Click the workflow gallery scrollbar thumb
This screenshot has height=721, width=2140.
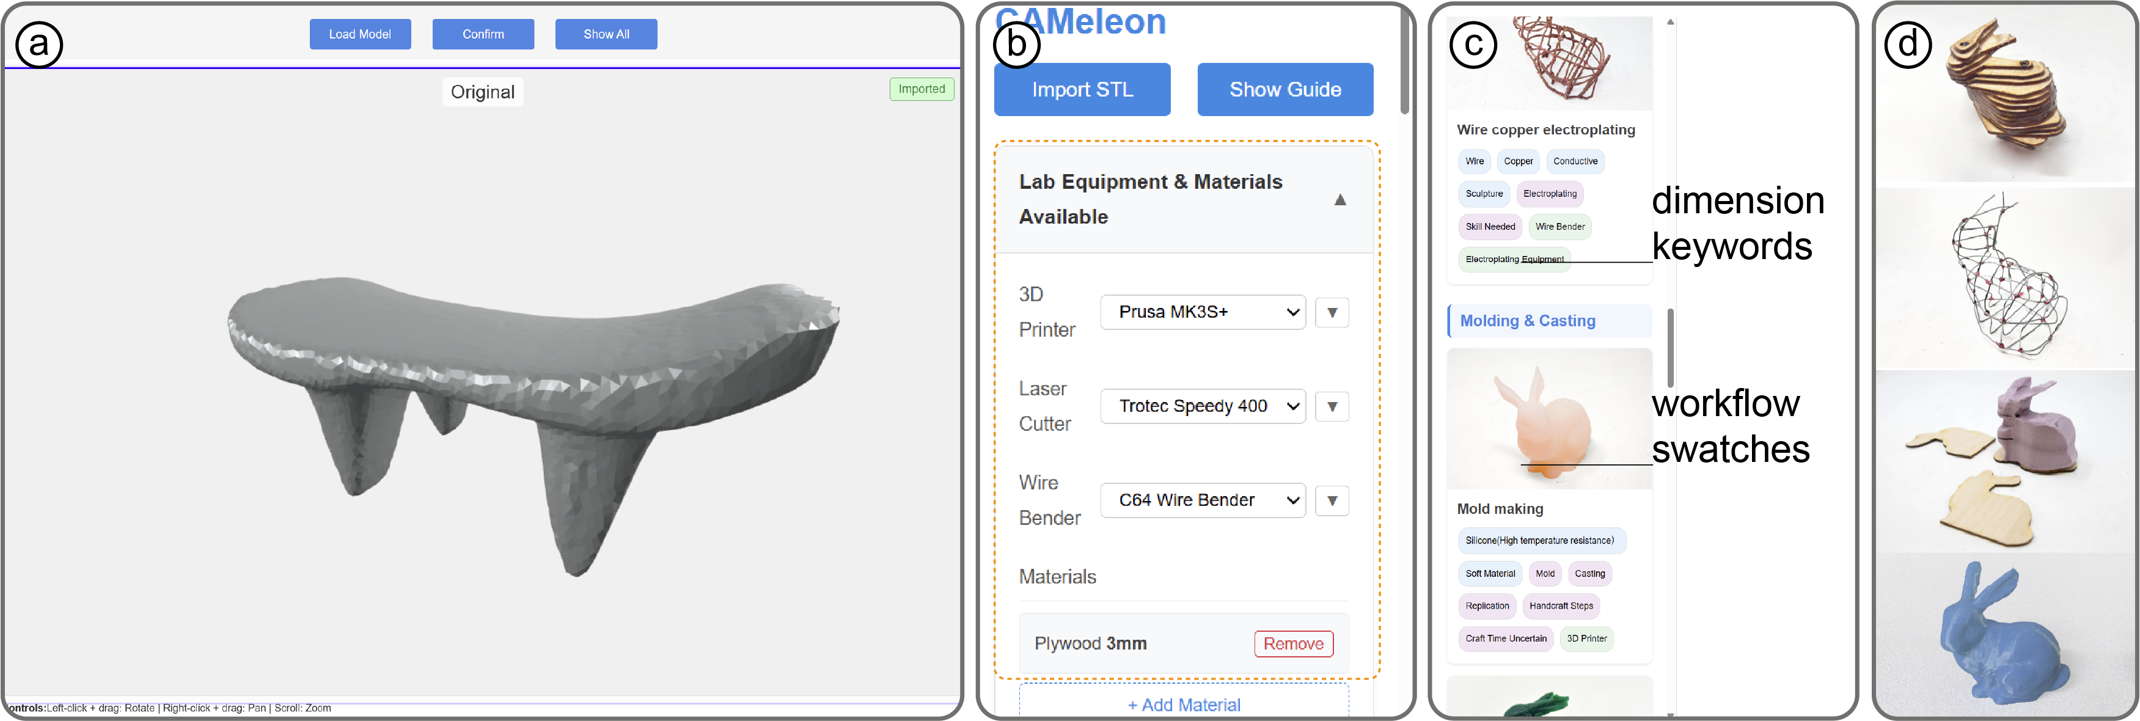[x=1670, y=347]
